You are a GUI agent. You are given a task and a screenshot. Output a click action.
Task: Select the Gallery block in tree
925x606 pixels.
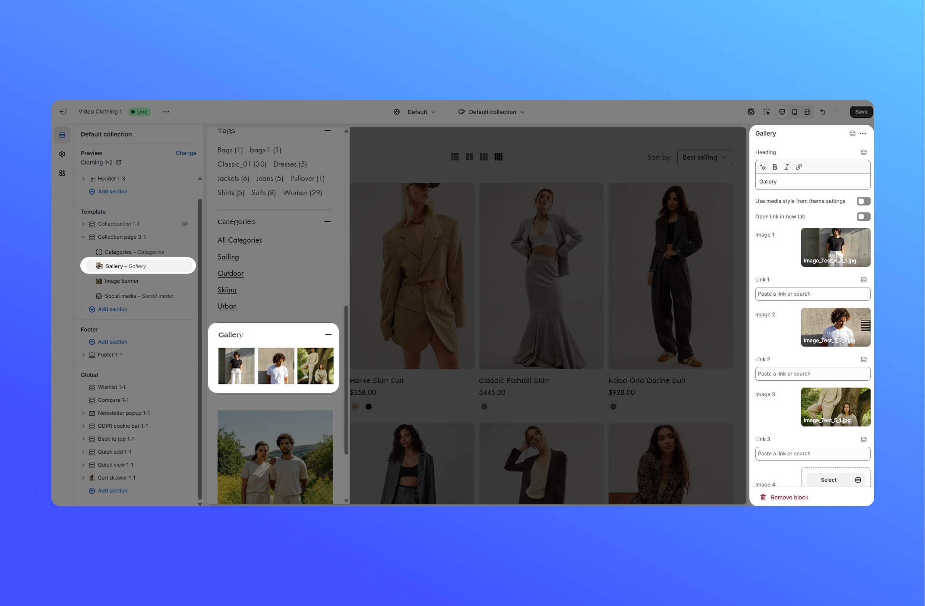pyautogui.click(x=138, y=266)
